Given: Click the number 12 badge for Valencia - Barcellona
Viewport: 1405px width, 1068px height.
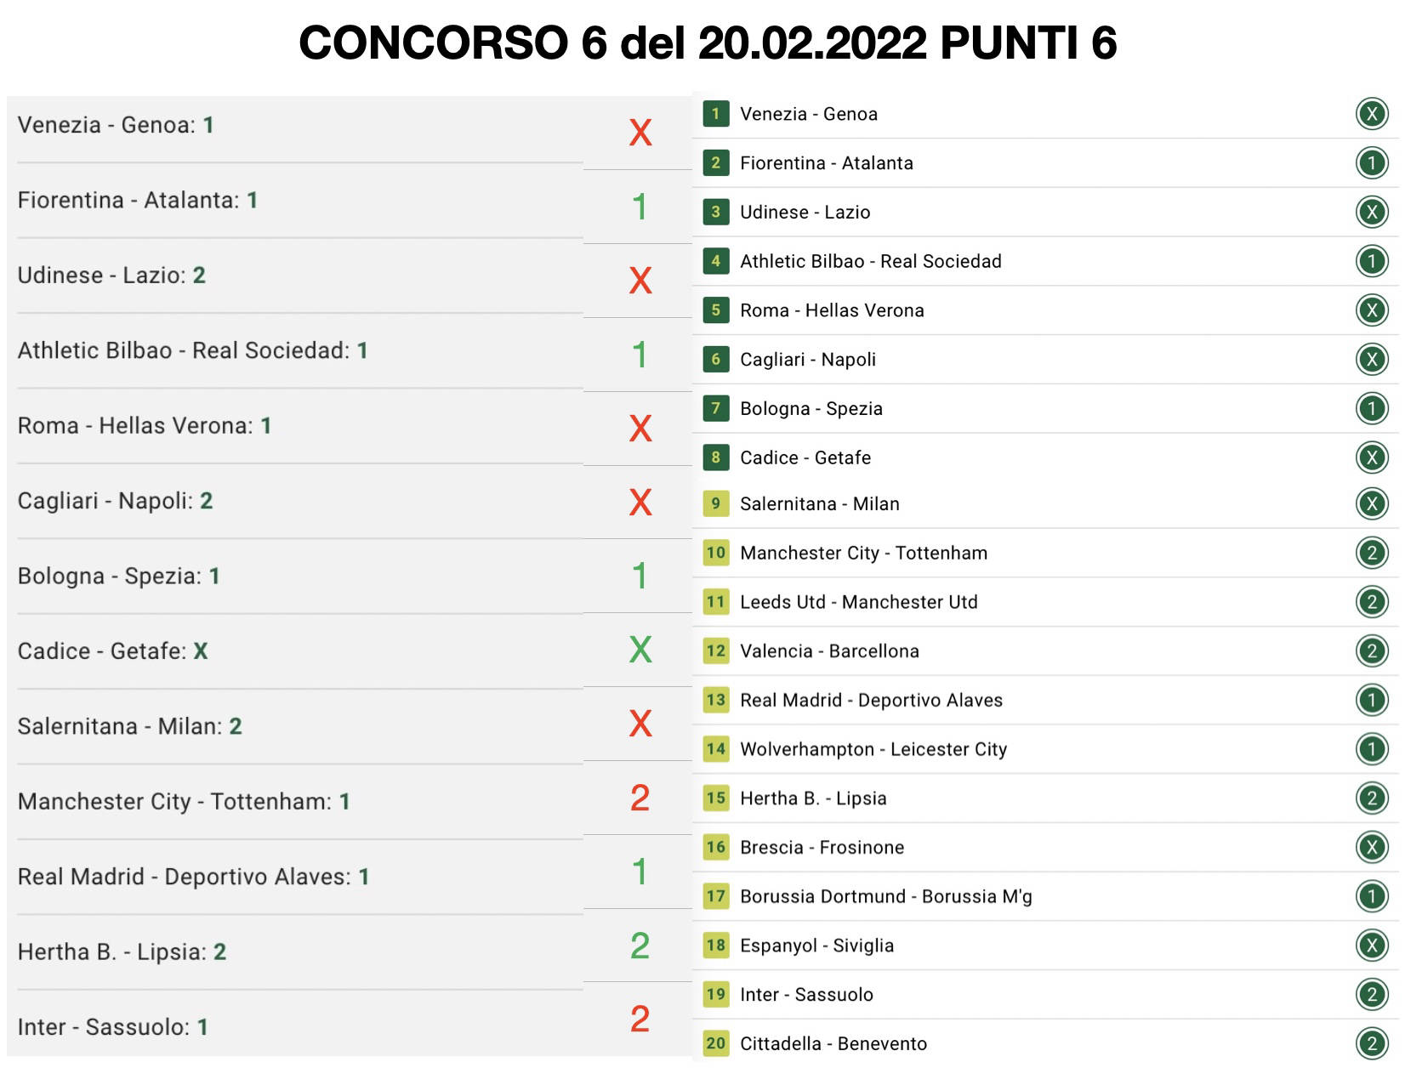Looking at the screenshot, I should (x=715, y=651).
